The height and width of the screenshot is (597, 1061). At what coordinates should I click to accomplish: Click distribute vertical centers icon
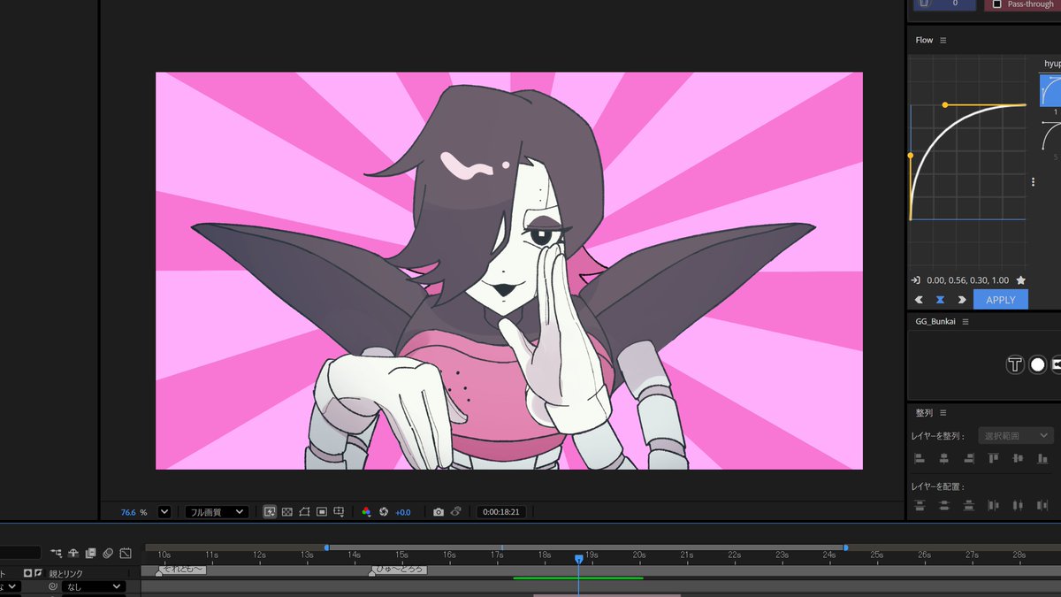[944, 505]
